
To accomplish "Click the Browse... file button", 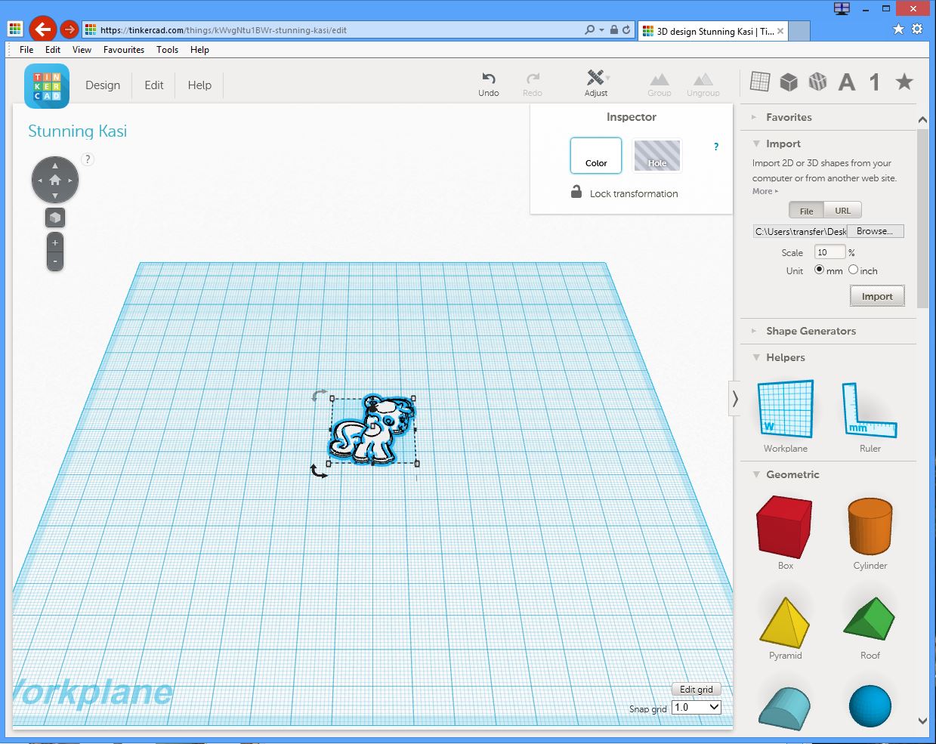I will tap(875, 231).
